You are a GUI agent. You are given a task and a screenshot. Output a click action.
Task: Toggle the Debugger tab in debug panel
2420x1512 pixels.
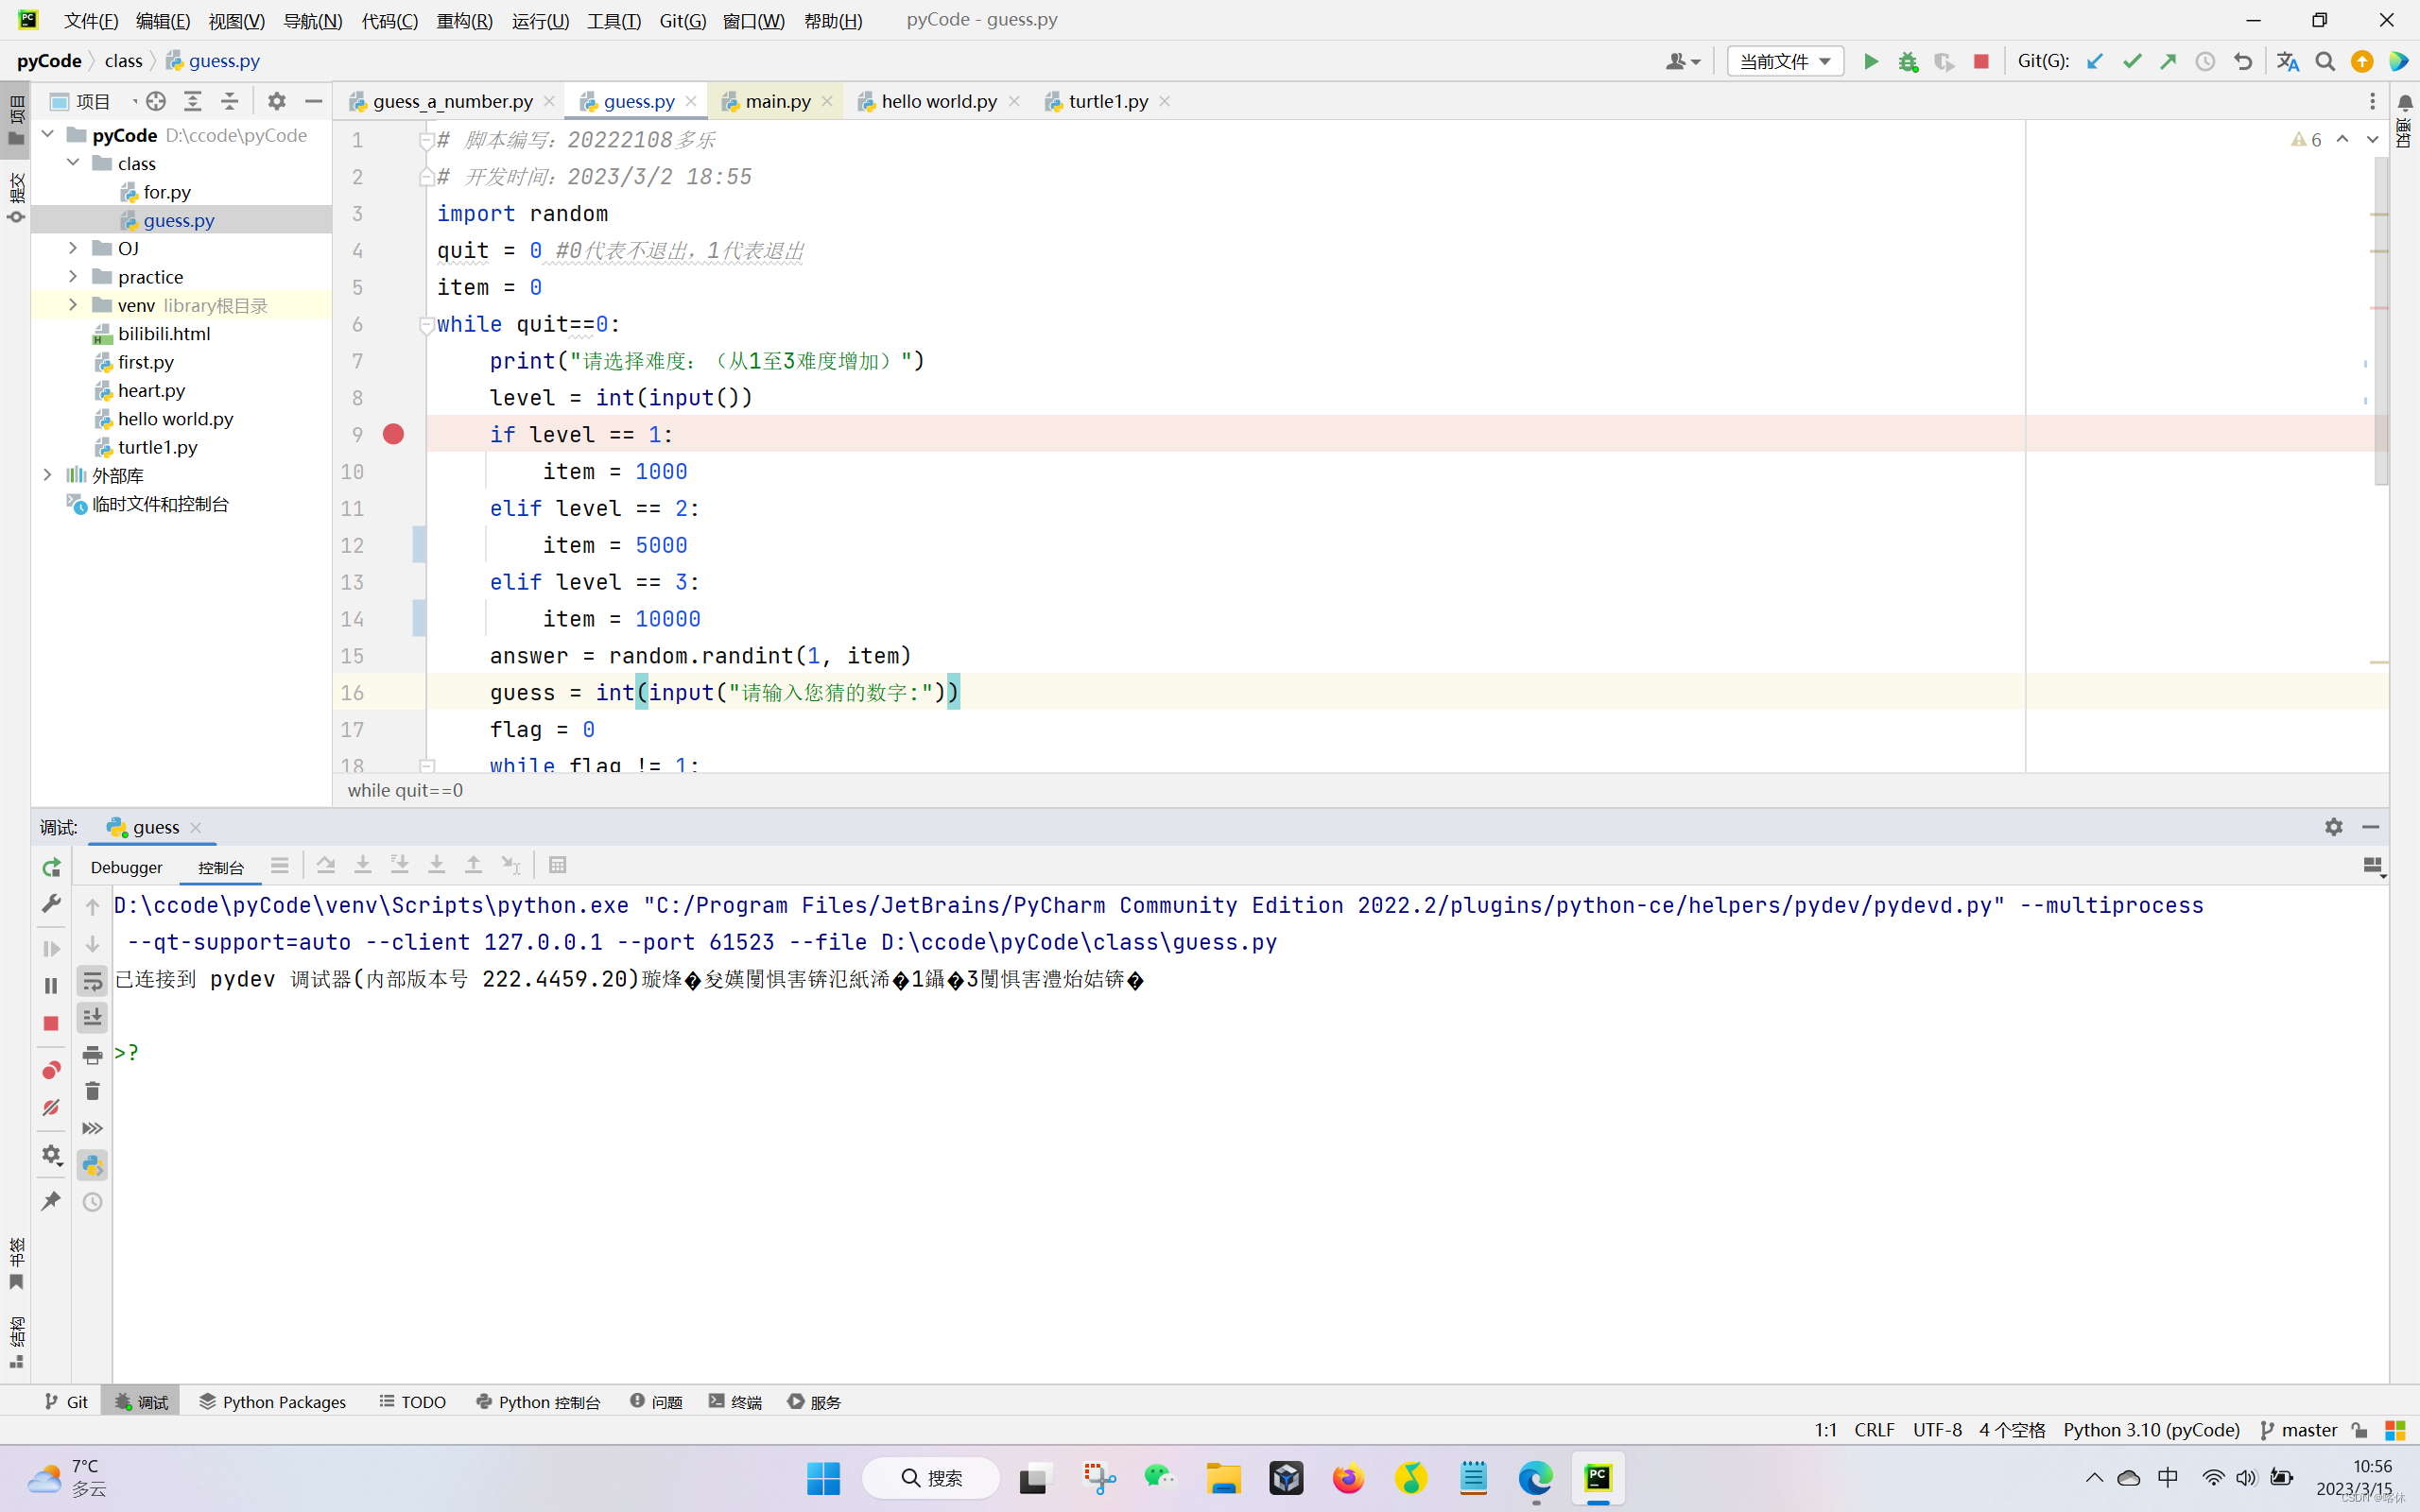point(126,866)
